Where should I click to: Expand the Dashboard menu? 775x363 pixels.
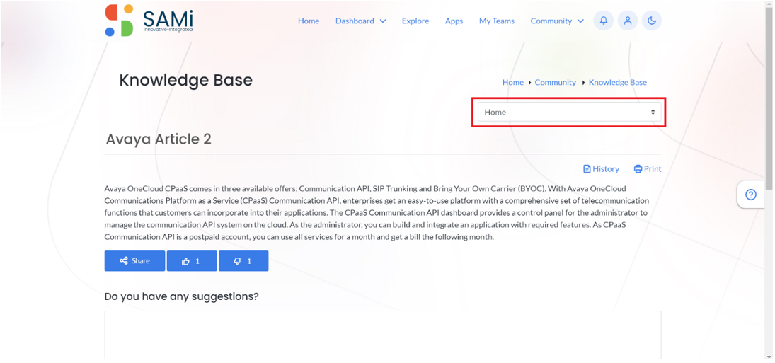361,21
